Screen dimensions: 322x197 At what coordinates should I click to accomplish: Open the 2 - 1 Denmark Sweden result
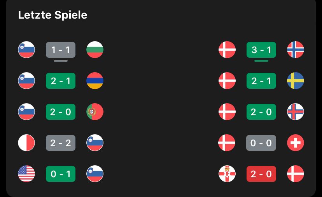[261, 81]
